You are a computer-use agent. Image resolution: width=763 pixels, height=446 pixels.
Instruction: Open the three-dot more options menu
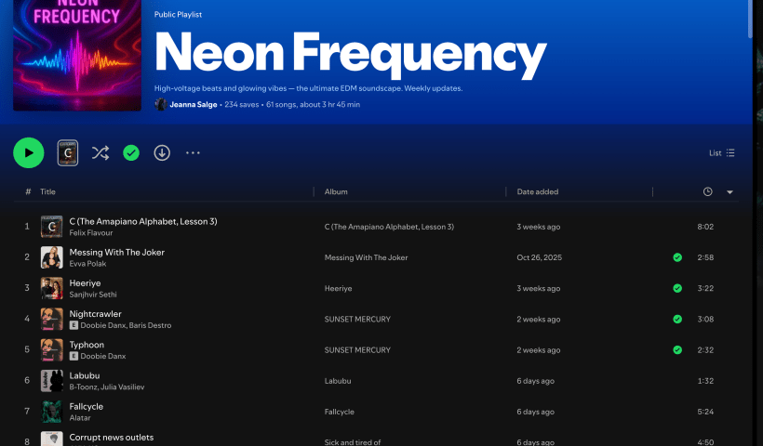tap(193, 153)
